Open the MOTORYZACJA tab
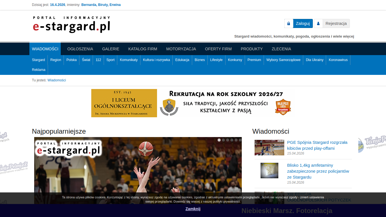The height and width of the screenshot is (217, 386). [x=181, y=49]
